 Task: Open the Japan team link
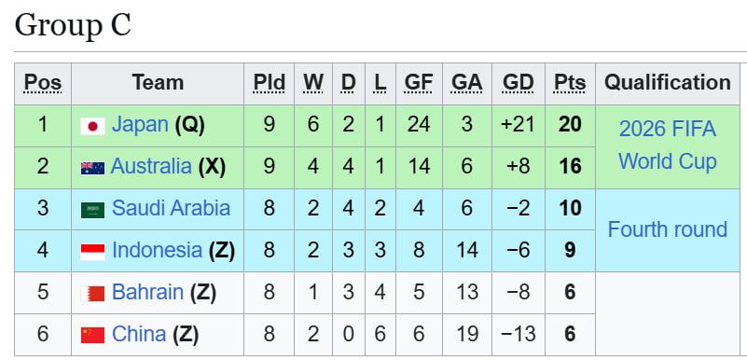(140, 125)
